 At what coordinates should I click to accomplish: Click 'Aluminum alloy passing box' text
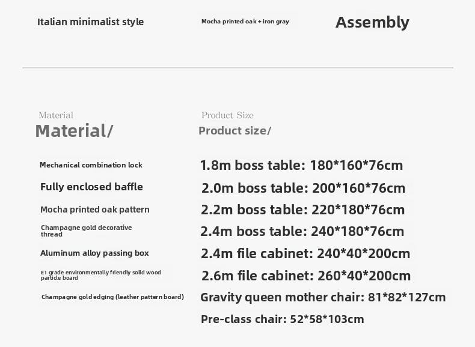(x=94, y=253)
